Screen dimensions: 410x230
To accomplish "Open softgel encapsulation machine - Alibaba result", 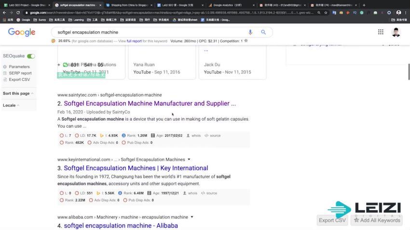I will click(121, 226).
